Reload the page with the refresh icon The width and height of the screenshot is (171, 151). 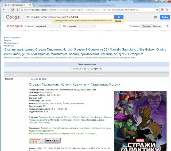13,10
